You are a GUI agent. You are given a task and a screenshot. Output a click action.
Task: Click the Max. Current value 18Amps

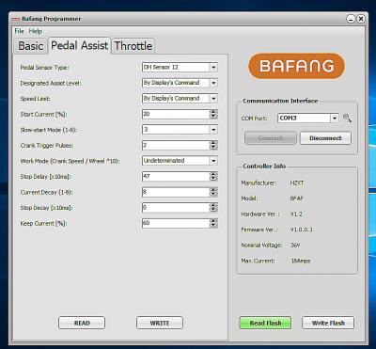click(301, 261)
